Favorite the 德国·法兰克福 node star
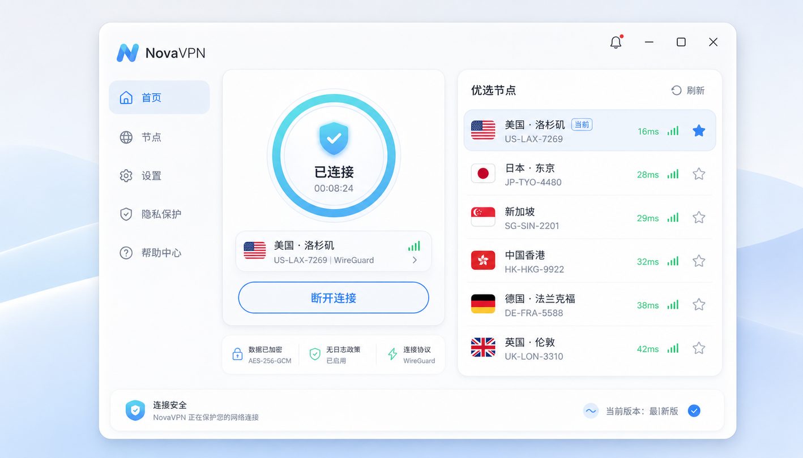This screenshot has width=803, height=458. (x=699, y=305)
